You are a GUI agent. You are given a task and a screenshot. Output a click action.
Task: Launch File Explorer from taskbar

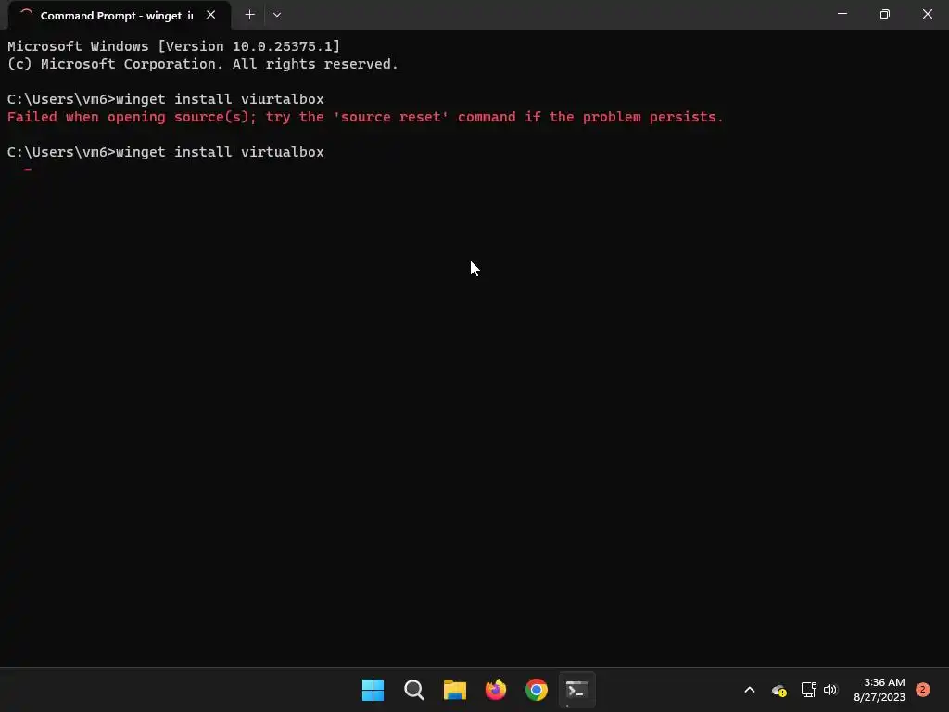pos(454,690)
